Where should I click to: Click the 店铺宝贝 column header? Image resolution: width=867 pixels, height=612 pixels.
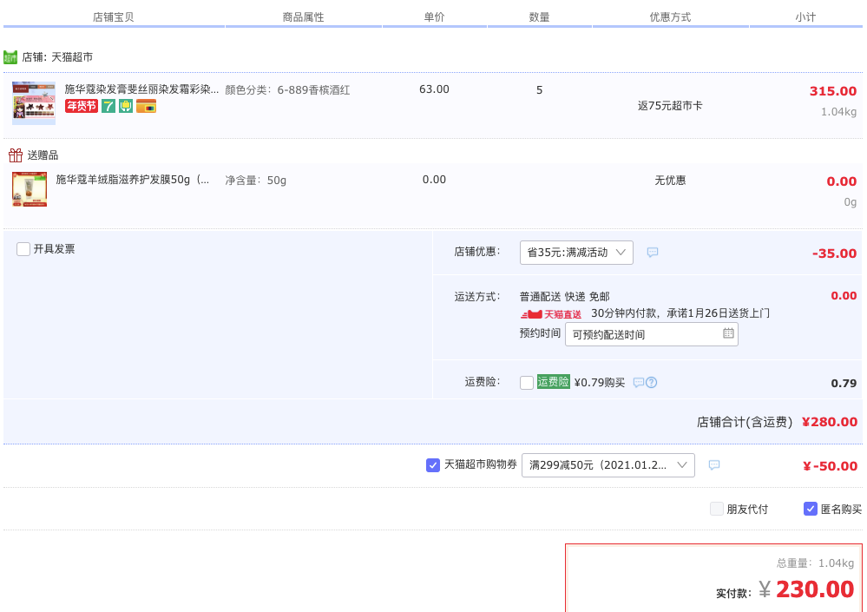(x=114, y=17)
